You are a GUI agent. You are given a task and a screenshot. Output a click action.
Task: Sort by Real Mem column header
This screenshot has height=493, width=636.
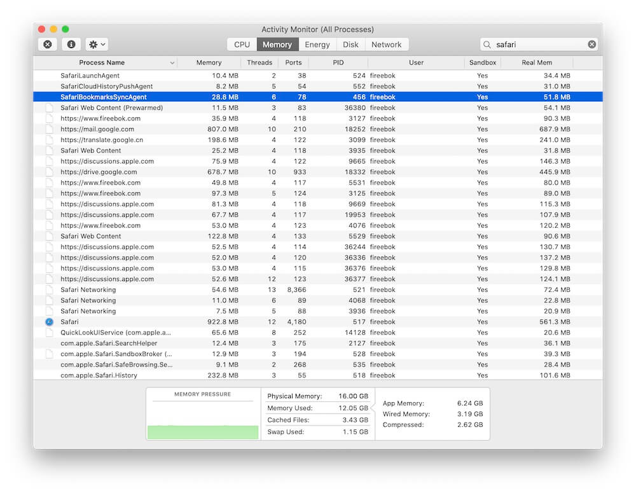(537, 62)
